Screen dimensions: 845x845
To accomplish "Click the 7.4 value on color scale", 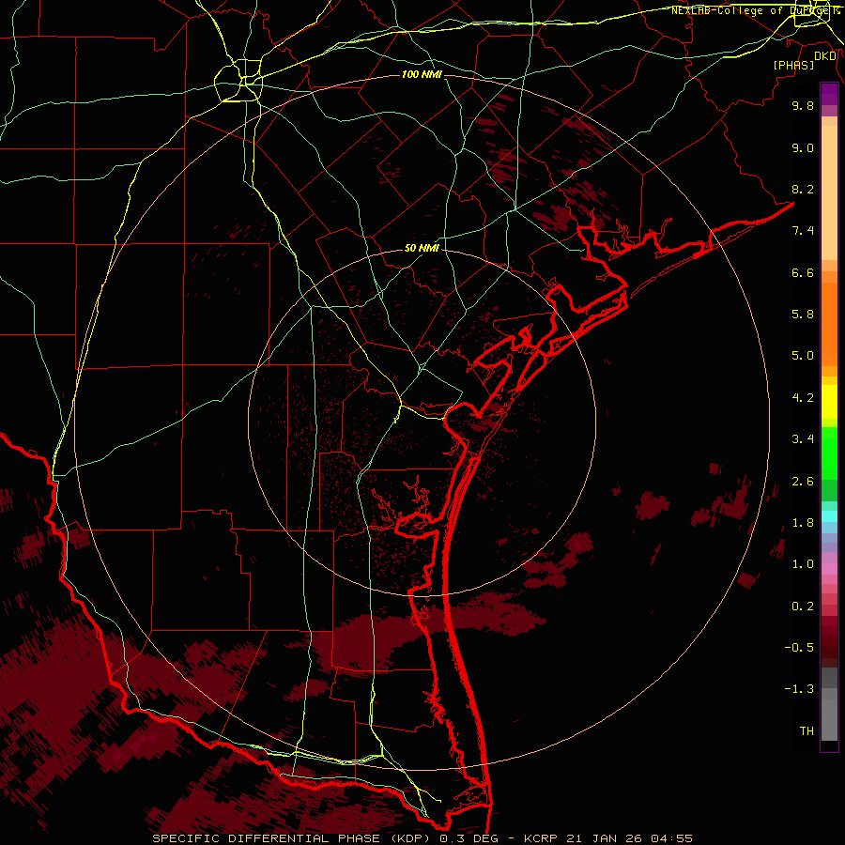I will click(803, 231).
